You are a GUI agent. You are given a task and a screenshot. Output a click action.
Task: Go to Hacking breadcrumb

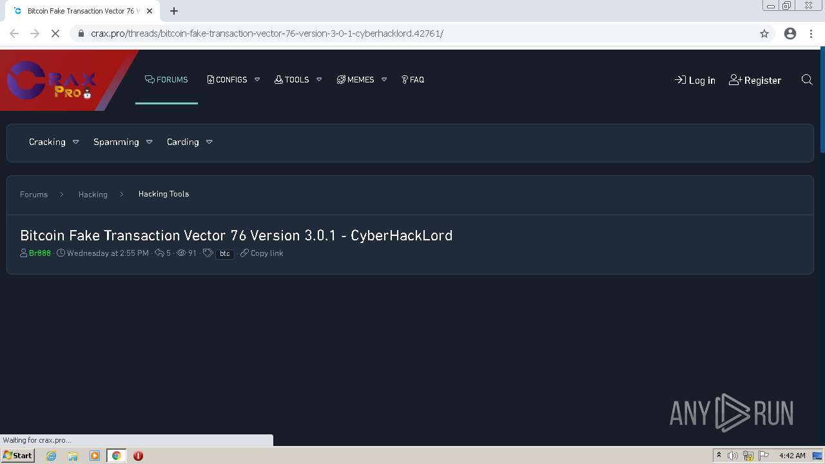click(x=93, y=194)
